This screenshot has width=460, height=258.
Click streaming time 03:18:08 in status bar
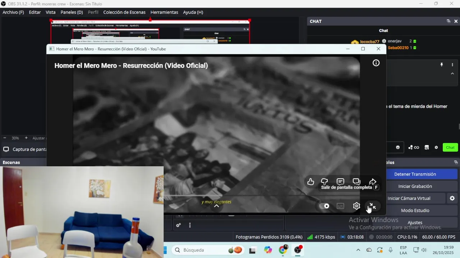click(x=352, y=237)
